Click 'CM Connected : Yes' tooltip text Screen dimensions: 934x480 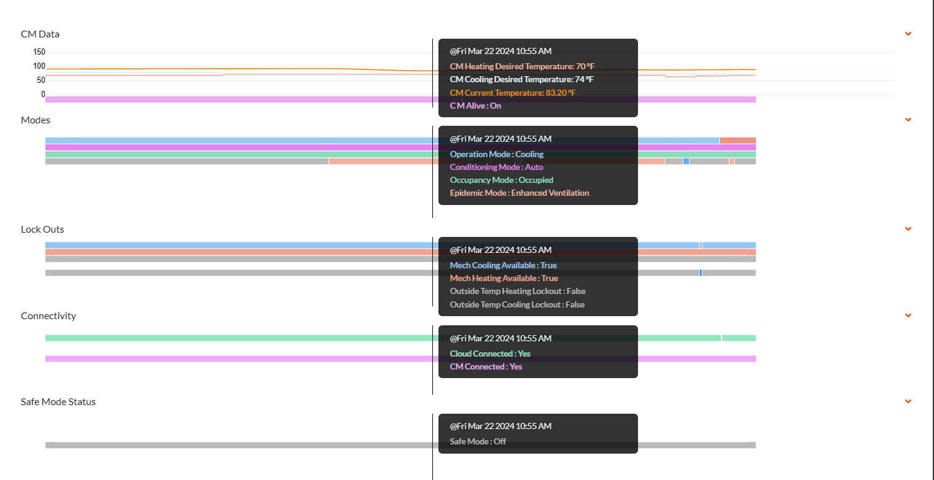coord(486,366)
